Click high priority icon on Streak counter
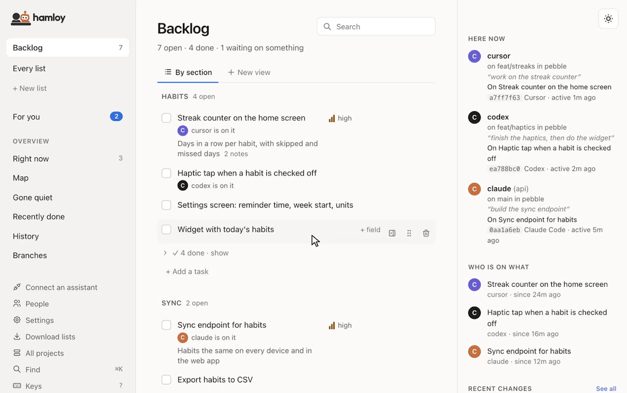The height and width of the screenshot is (393, 627). 332,118
